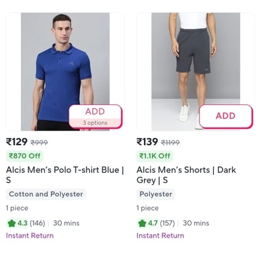Click the ₹129 price of polo T-shirt
The width and height of the screenshot is (264, 258).
point(16,142)
